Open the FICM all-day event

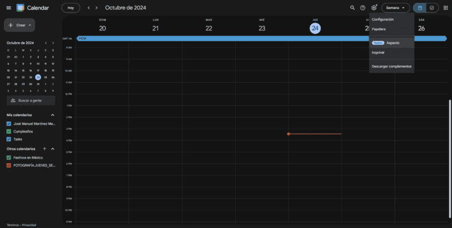click(x=262, y=38)
